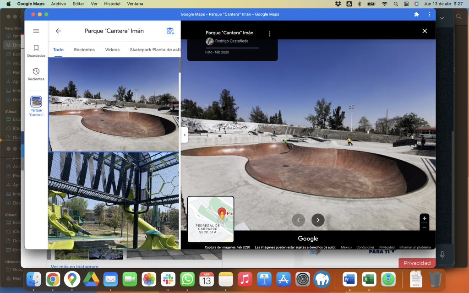Go to previous photo arrow
Screen dimensions: 469x293
coord(299,220)
